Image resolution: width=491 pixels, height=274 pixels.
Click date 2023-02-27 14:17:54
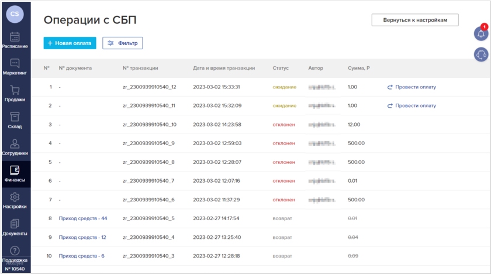click(216, 218)
